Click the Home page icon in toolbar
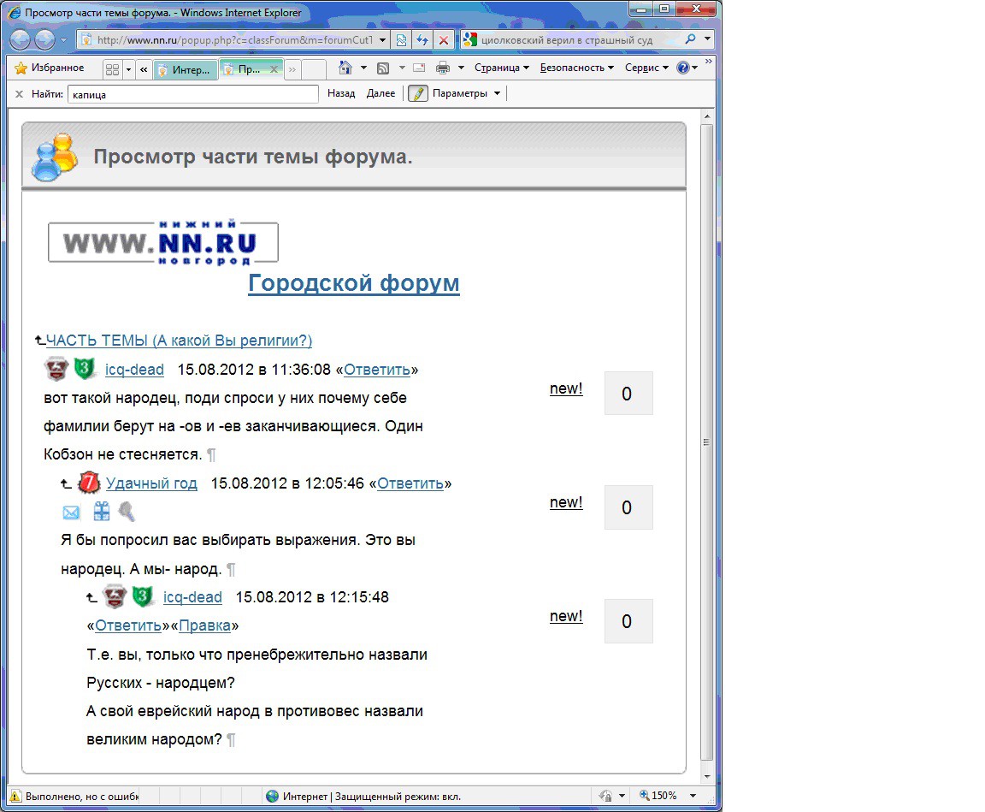 pyautogui.click(x=345, y=68)
